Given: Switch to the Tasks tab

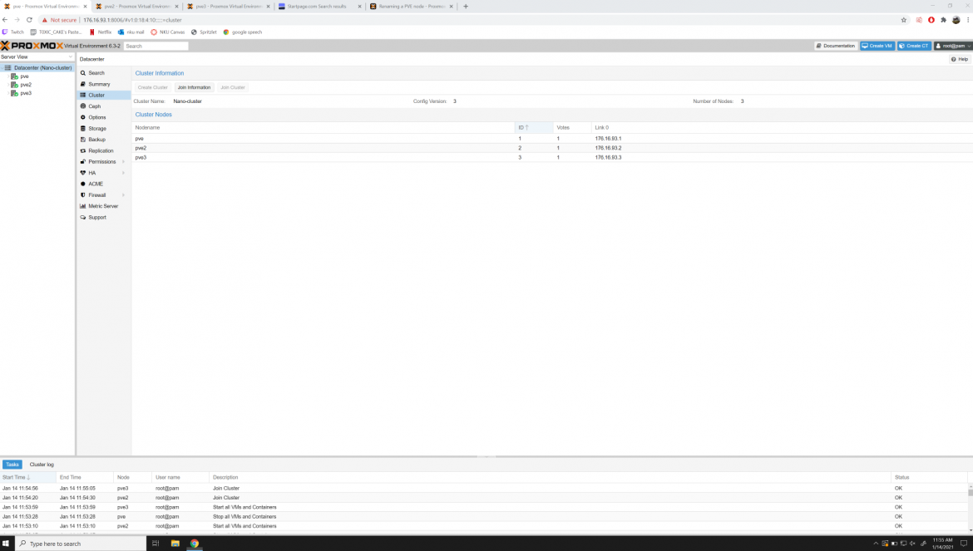Looking at the screenshot, I should (12, 465).
